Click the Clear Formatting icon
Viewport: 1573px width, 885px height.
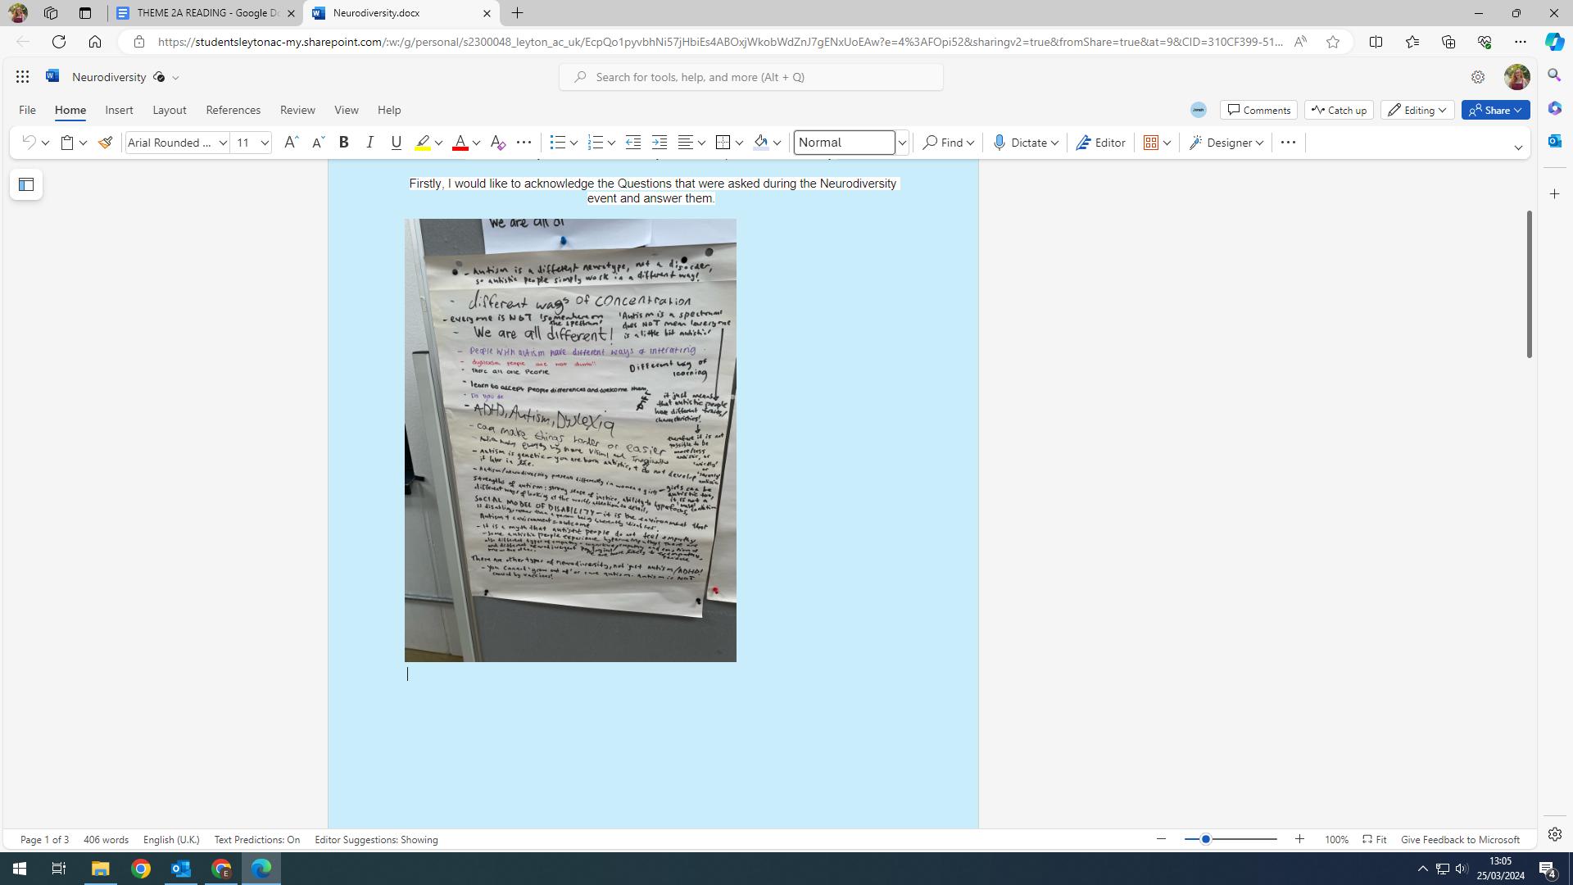[497, 143]
